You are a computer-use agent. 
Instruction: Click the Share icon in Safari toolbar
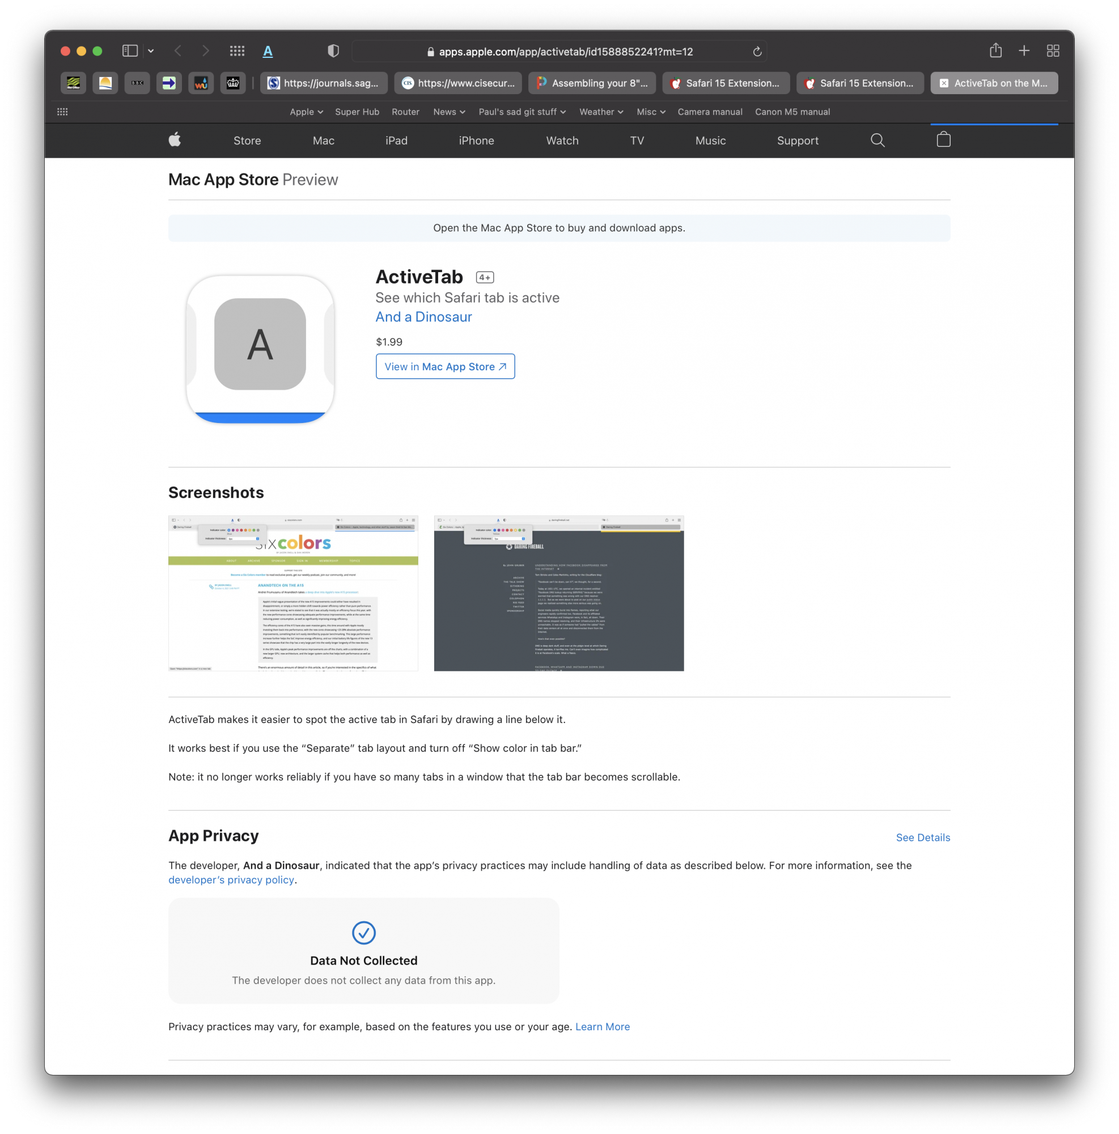pyautogui.click(x=995, y=50)
